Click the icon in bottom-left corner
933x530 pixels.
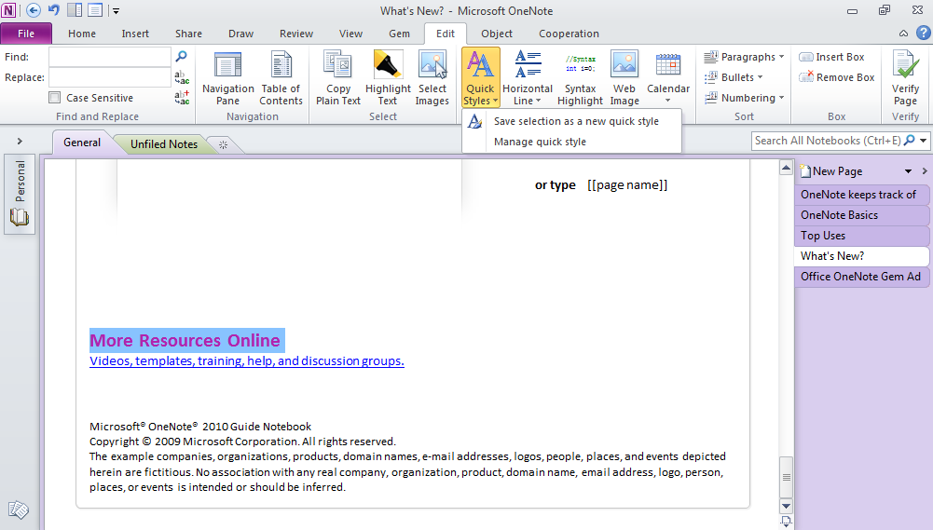pos(19,510)
